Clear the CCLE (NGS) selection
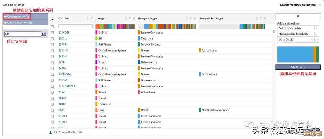 311,40
